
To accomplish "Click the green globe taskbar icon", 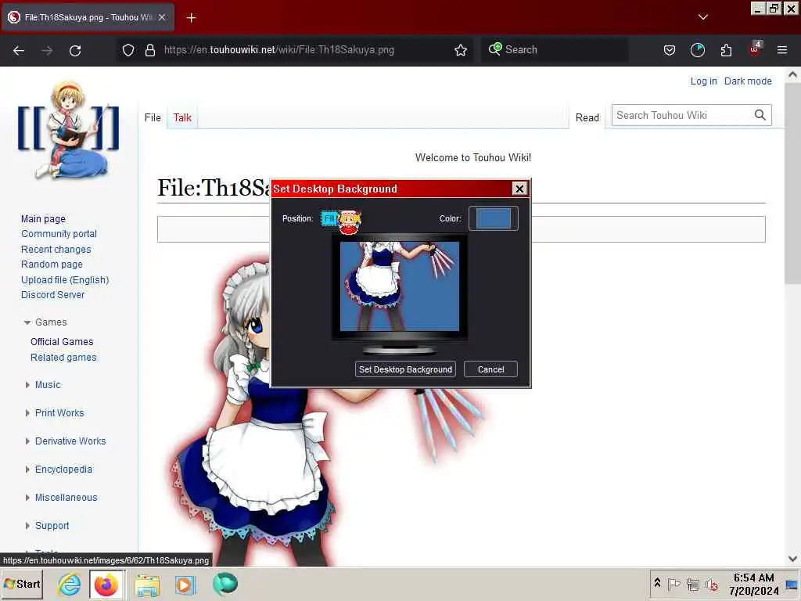I will point(224,584).
